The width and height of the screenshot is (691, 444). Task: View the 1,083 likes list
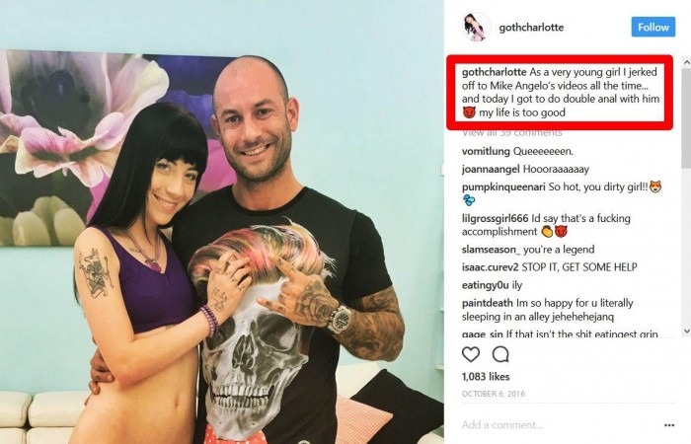click(486, 377)
